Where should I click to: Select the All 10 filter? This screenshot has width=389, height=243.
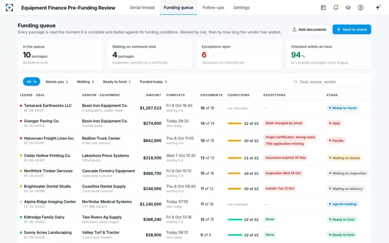point(31,82)
